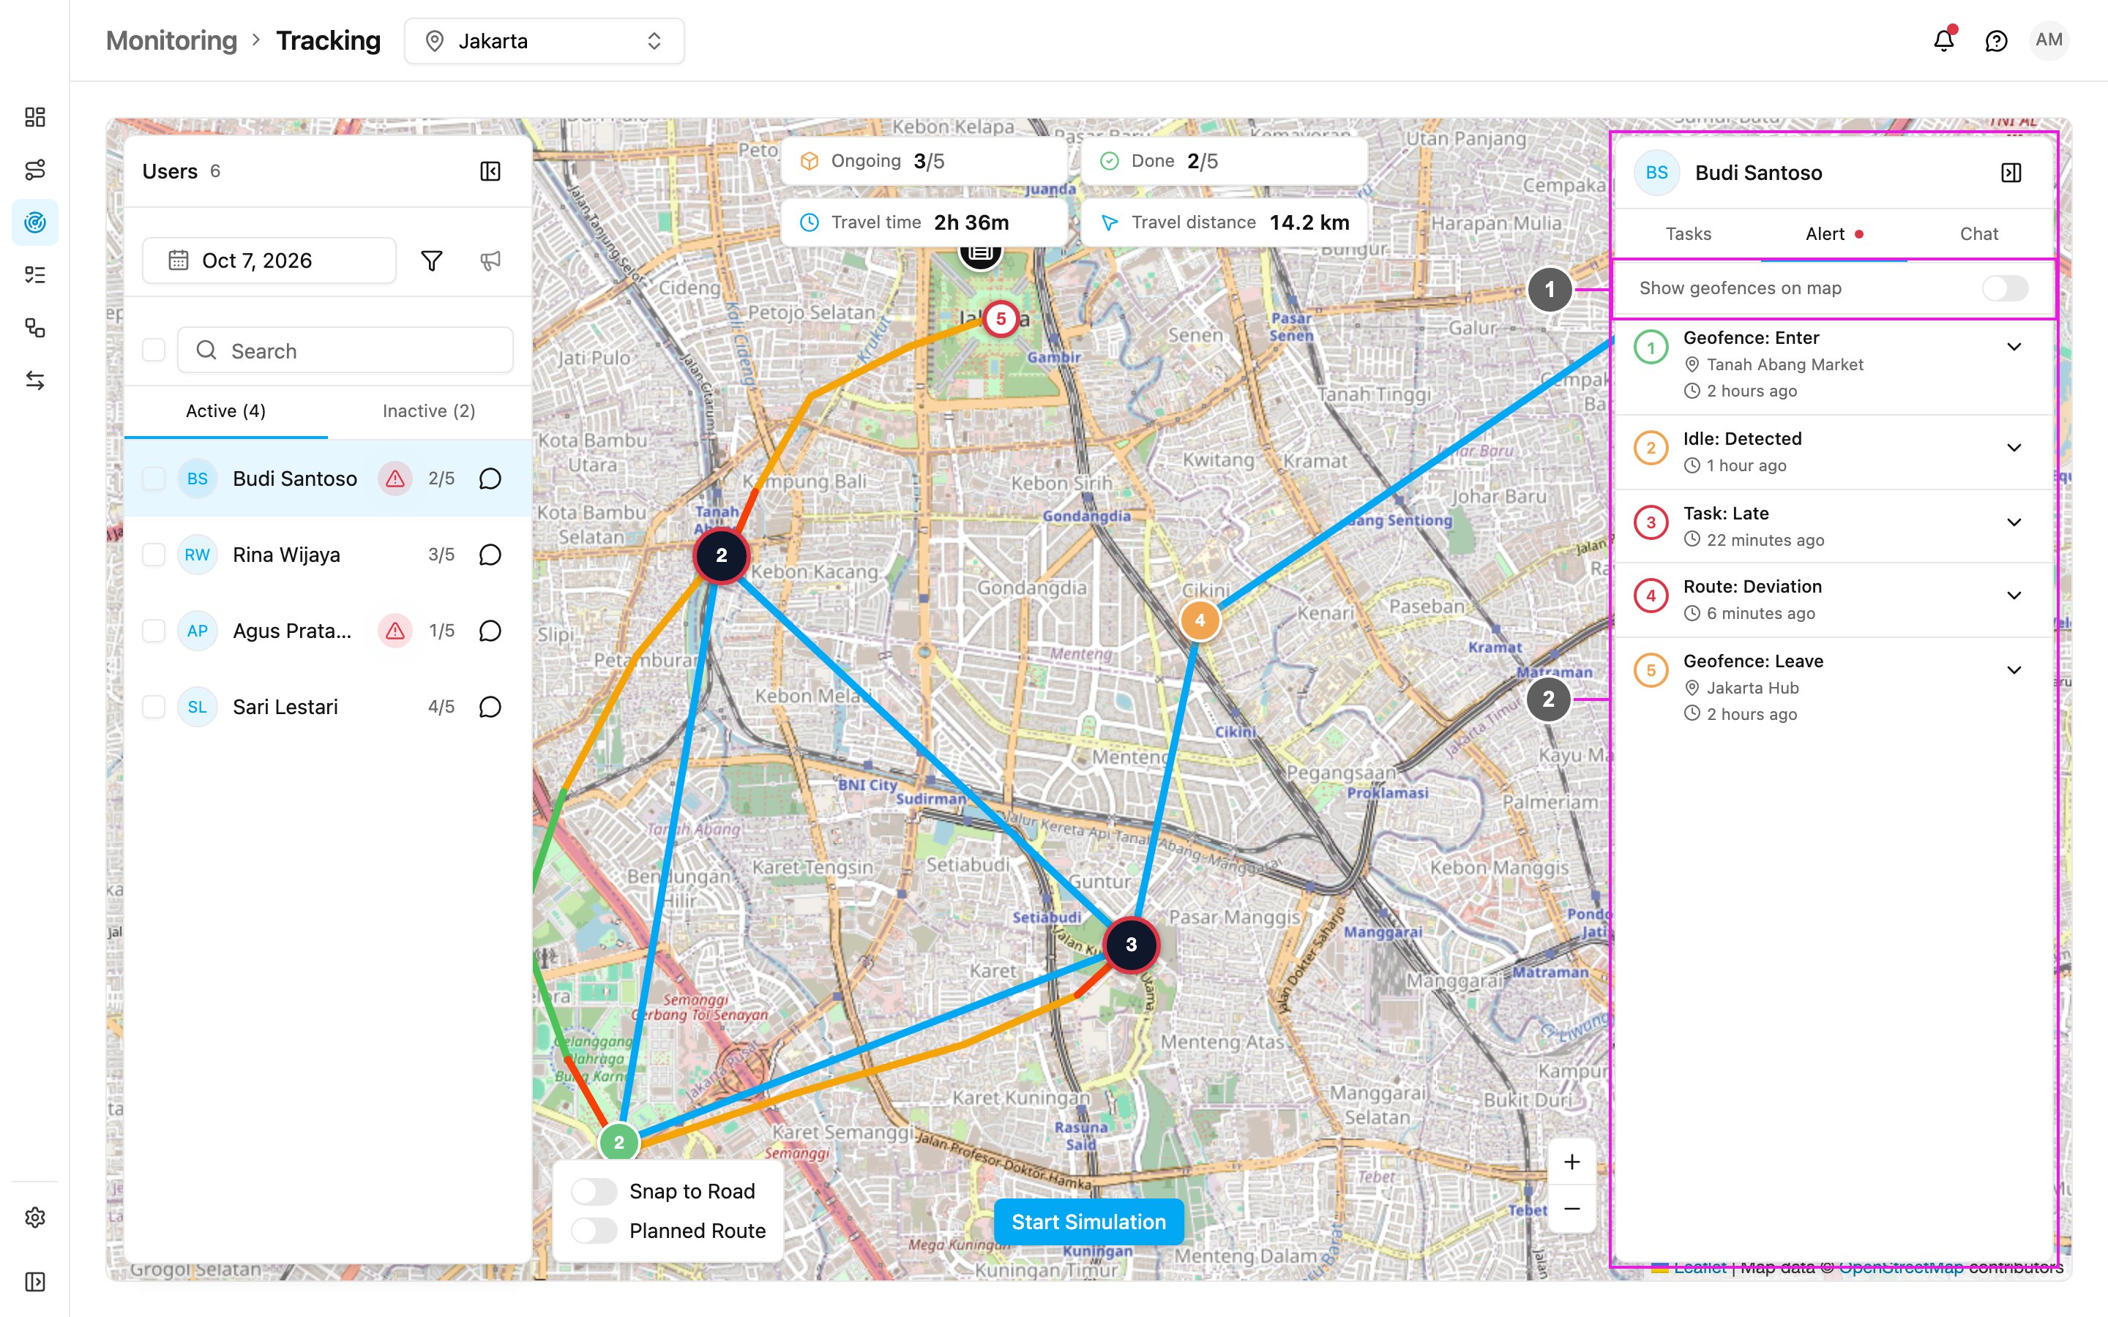Open the Tasks tab
2108x1317 pixels.
(x=1688, y=233)
